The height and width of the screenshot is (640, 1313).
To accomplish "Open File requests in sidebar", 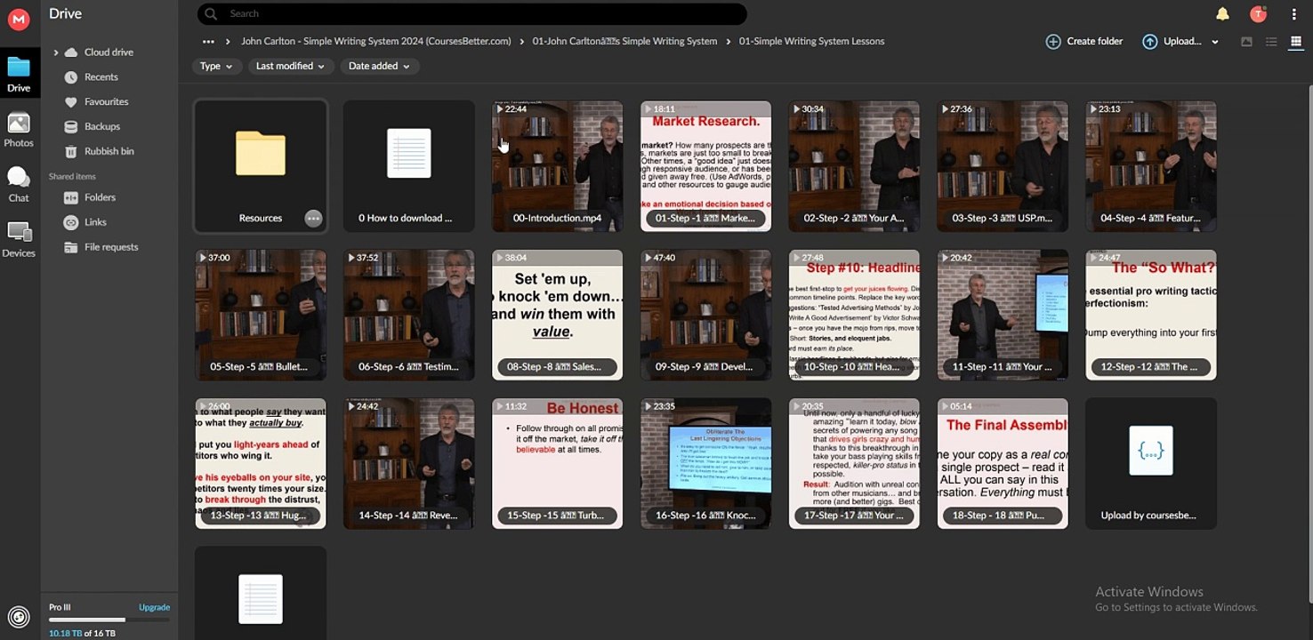I will 110,247.
